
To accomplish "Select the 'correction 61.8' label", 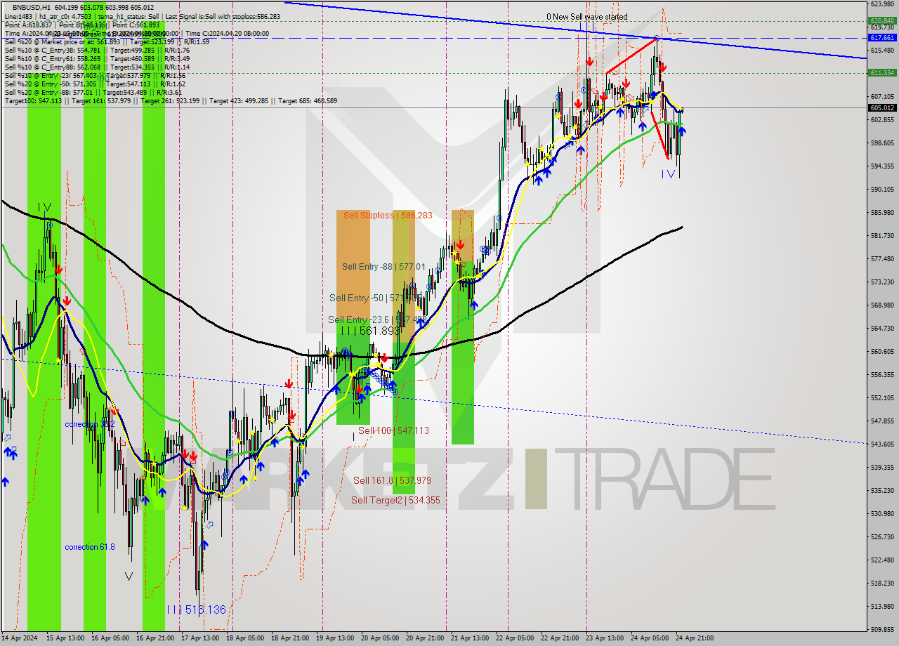I will coord(89,547).
